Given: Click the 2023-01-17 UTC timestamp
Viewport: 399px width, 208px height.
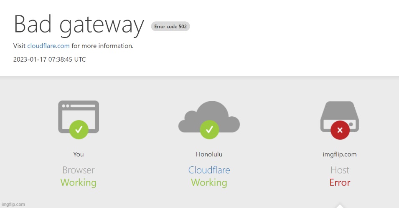Looking at the screenshot, I should click(49, 59).
